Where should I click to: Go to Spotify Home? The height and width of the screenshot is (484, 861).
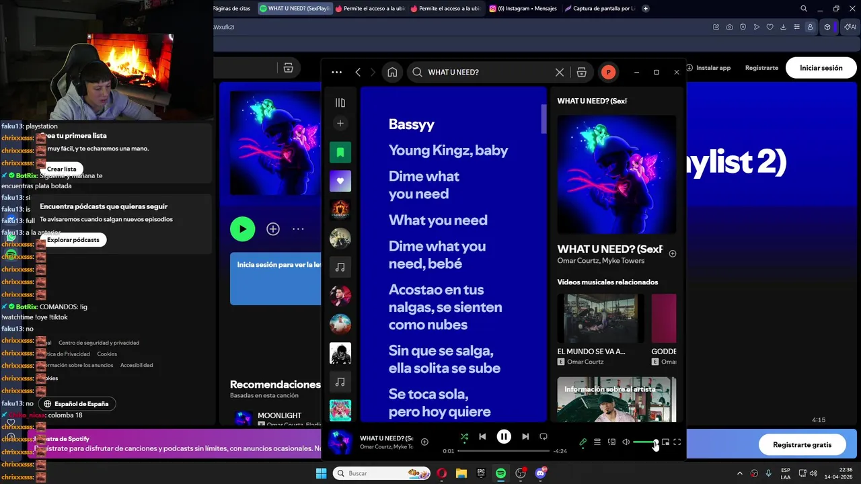click(x=392, y=72)
